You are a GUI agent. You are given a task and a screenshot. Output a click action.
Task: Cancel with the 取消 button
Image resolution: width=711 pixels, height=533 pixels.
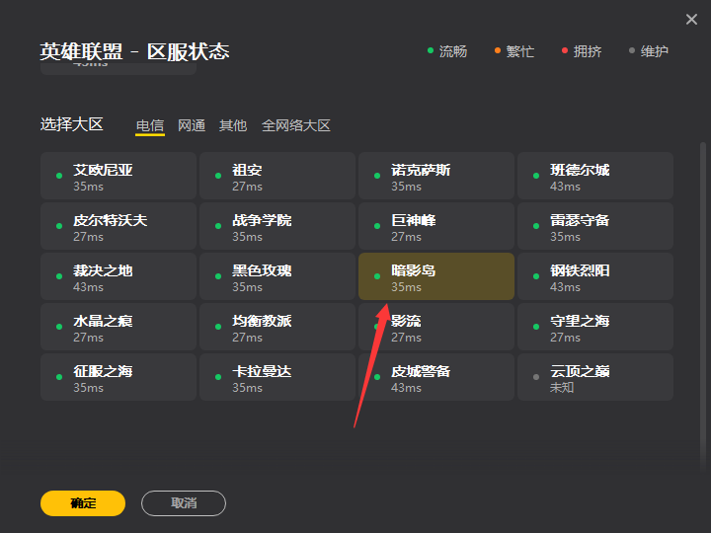pyautogui.click(x=184, y=503)
